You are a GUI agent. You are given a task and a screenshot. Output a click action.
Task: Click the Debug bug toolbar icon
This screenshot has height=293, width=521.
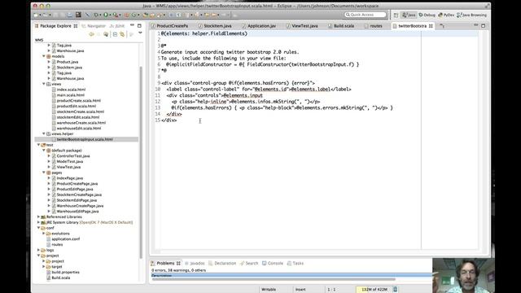coord(96,15)
